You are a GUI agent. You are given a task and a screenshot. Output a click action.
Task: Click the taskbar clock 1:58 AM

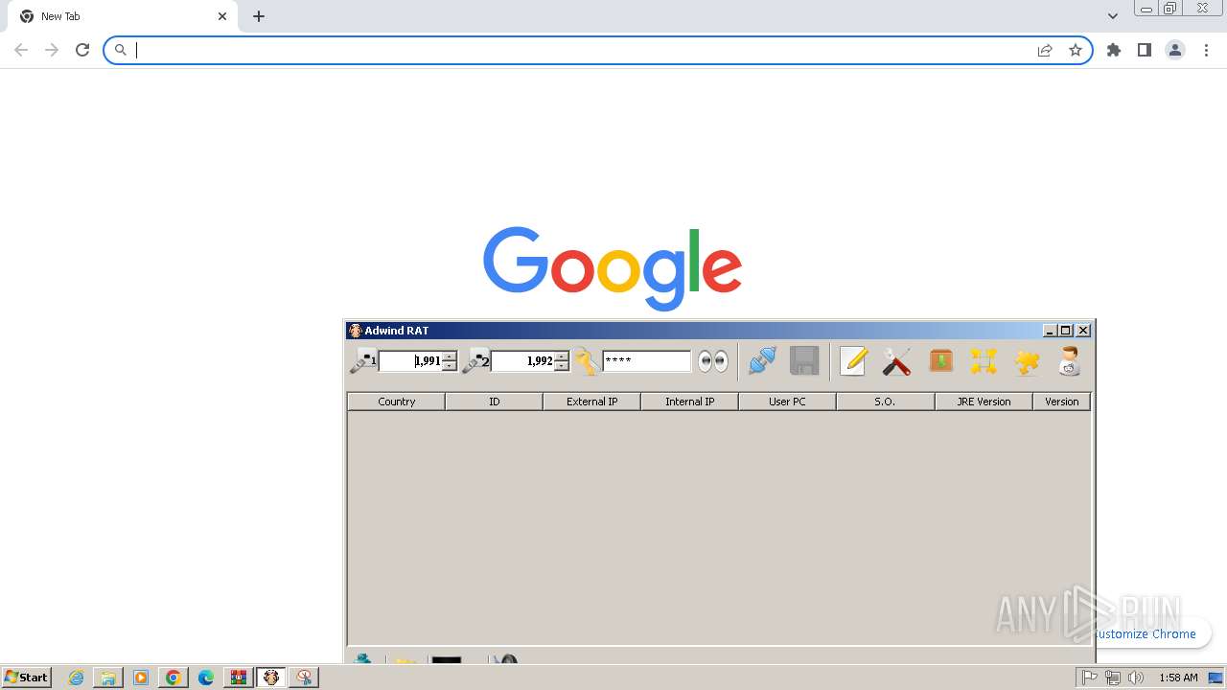pos(1178,678)
